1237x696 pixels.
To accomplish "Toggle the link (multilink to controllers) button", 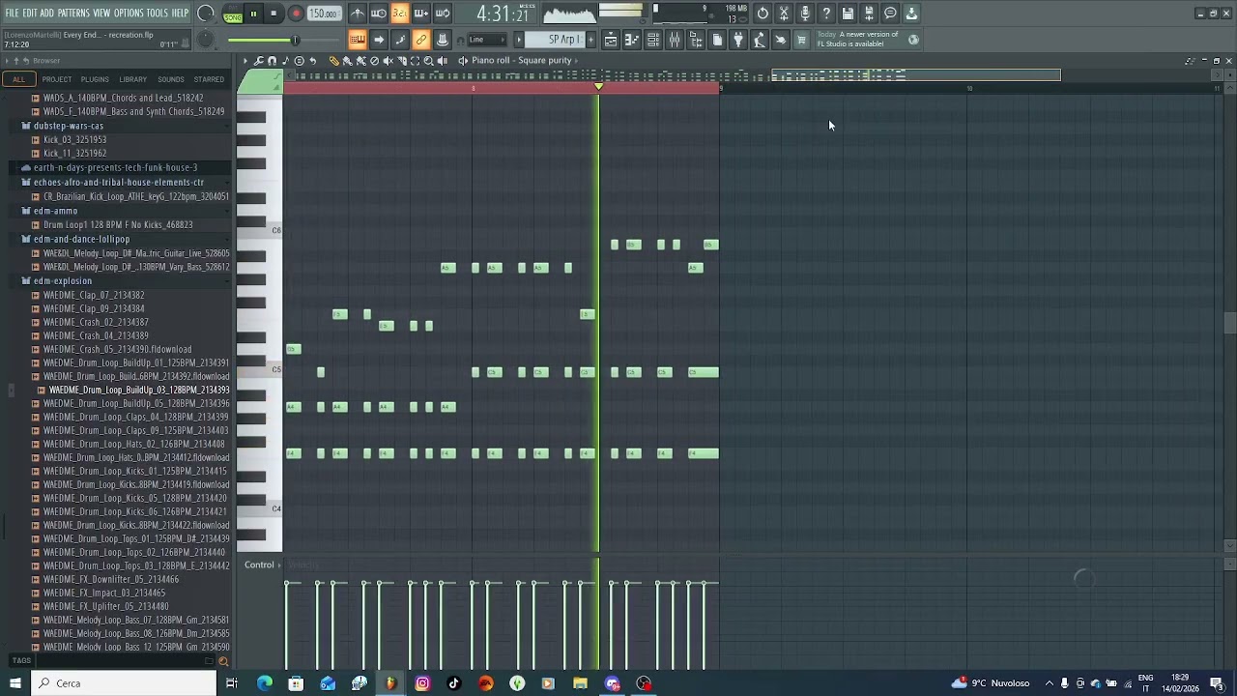I will tap(421, 40).
